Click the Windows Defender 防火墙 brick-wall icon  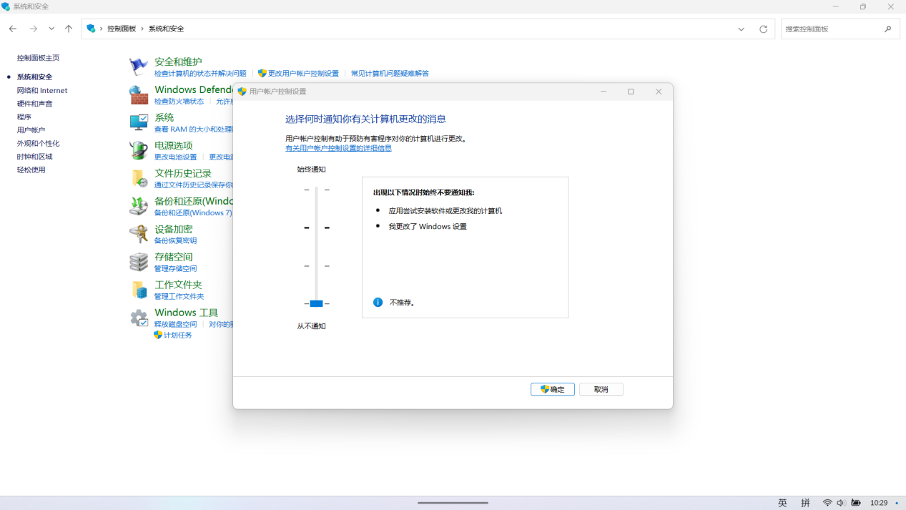[x=138, y=93]
